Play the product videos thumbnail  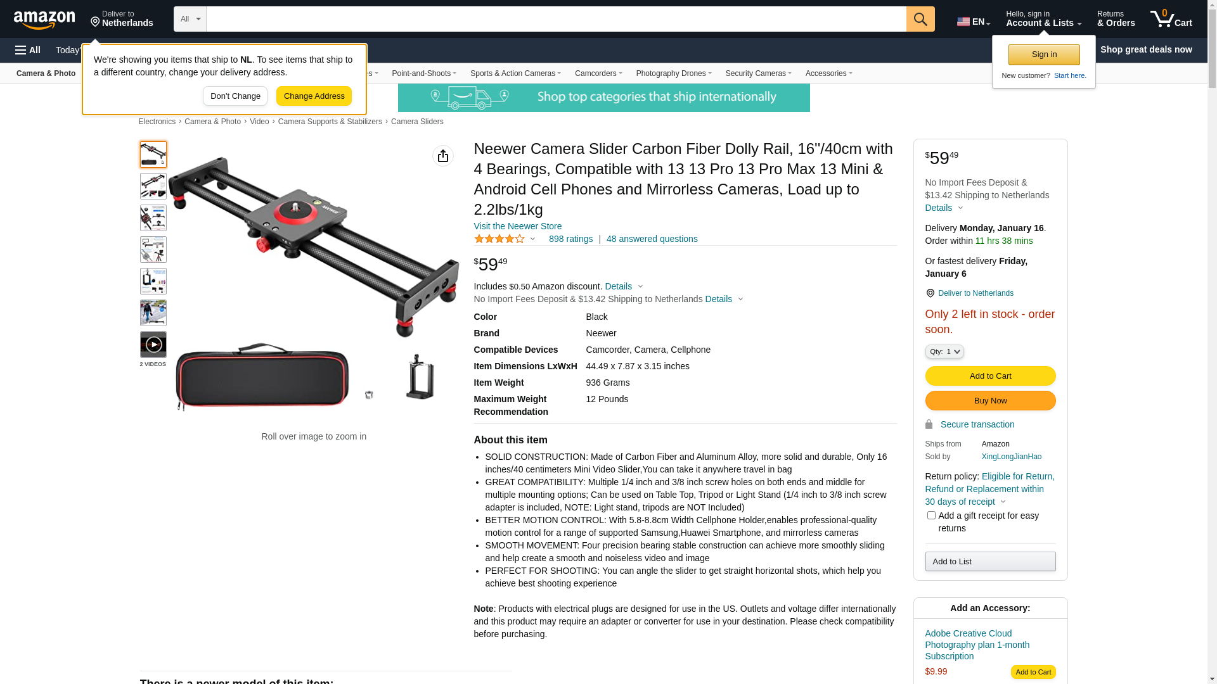(x=153, y=345)
